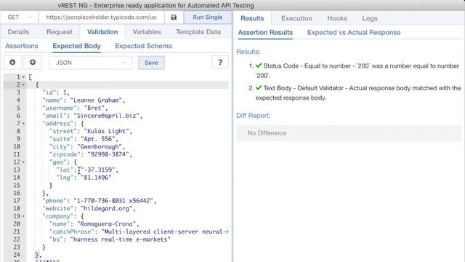Open help with the question mark button
This screenshot has width=465, height=262.
click(220, 63)
